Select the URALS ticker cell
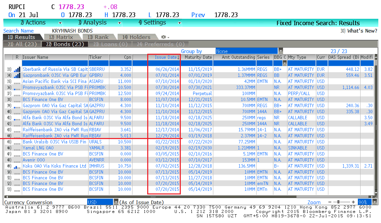Image resolution: width=381 pixels, height=223 pixels. pyautogui.click(x=95, y=142)
